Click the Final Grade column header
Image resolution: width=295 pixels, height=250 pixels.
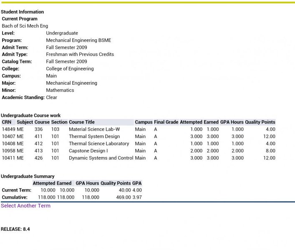point(166,122)
